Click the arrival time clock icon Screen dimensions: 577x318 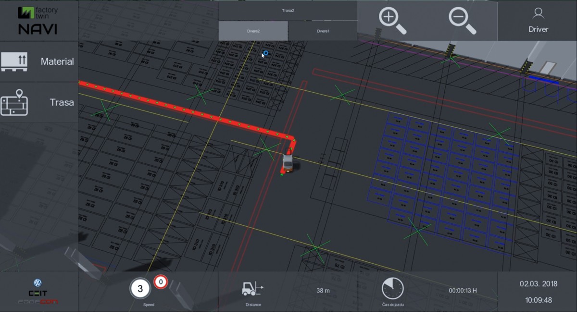(x=392, y=288)
